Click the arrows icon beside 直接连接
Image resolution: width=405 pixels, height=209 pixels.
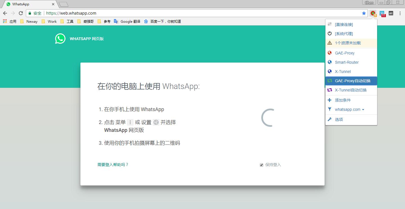tap(330, 24)
